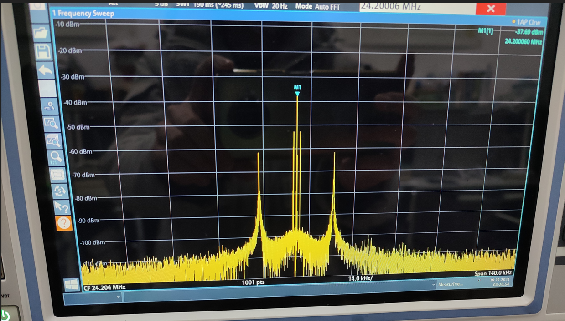This screenshot has height=321, width=565.
Task: Click the 24.20006 MHz frequency input field
Action: 415,7
